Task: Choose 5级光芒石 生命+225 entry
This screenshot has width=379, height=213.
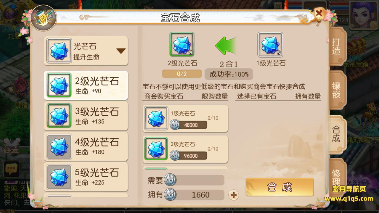Action: pos(86,177)
